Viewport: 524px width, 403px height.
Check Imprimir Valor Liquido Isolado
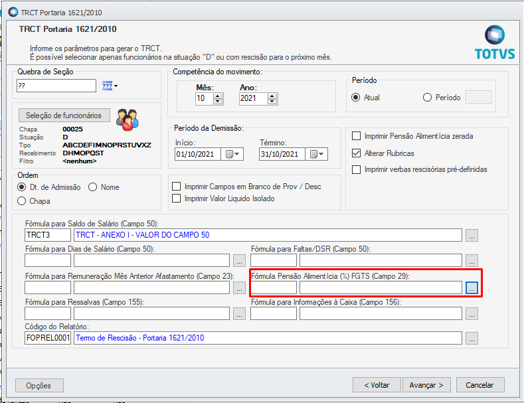[x=176, y=198]
